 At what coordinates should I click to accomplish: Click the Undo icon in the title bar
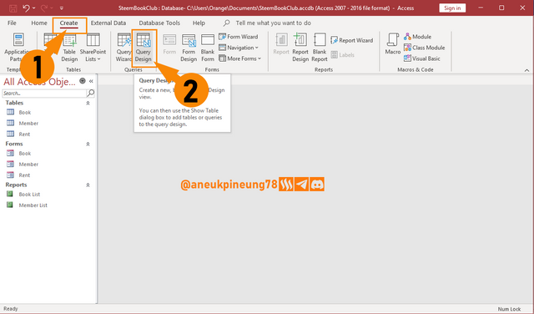tap(26, 8)
